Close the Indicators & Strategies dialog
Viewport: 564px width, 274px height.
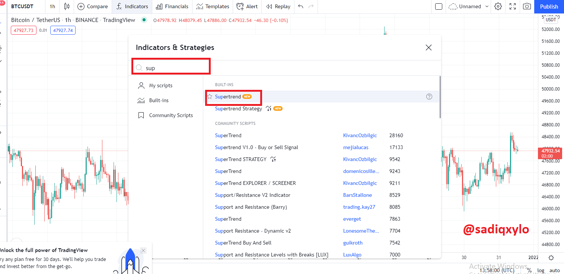pos(428,47)
